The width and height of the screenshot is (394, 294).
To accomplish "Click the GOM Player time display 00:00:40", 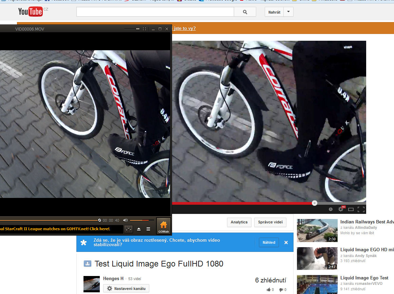I will click(111, 220).
